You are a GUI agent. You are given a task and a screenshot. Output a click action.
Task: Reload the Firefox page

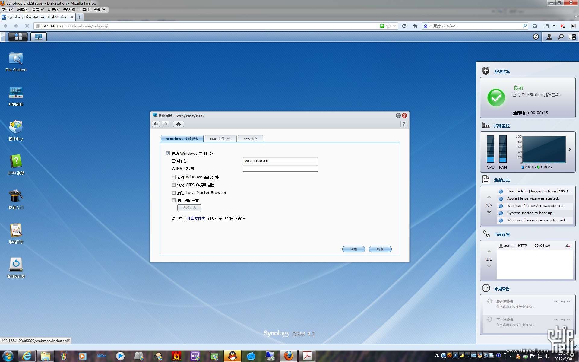pos(404,26)
